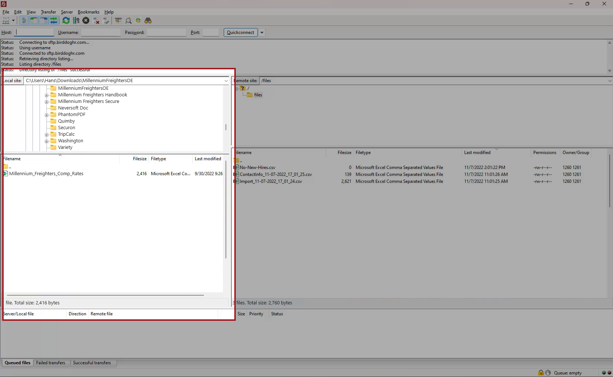Focus the Host input field

coord(34,32)
